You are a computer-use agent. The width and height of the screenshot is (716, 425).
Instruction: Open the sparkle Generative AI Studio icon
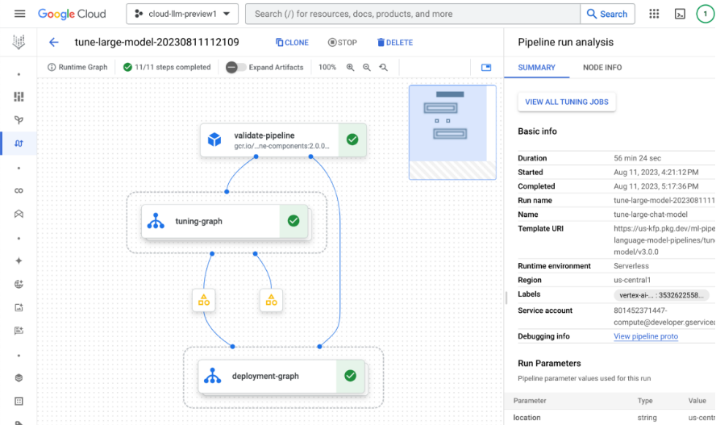pos(19,260)
